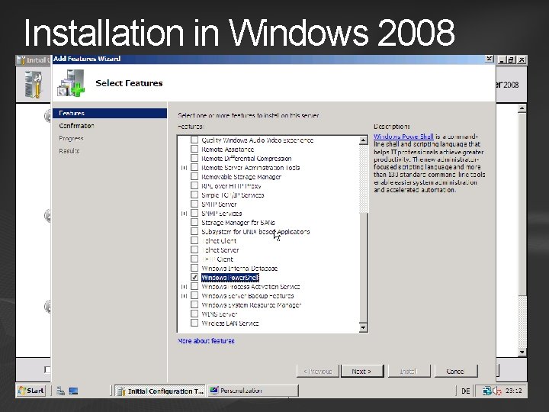
Task: Select Progress step in wizard sidebar
Action: pyautogui.click(x=71, y=138)
